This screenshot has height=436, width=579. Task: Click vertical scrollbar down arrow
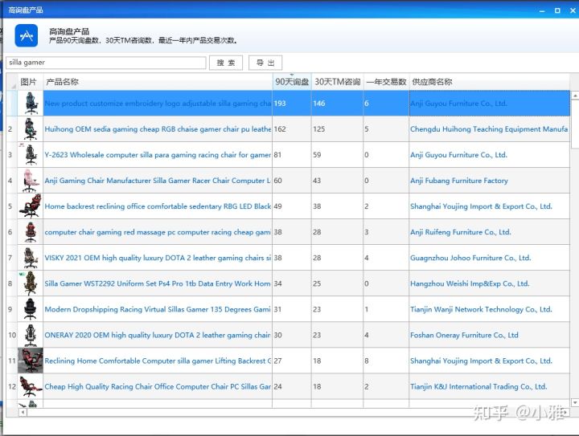point(575,402)
